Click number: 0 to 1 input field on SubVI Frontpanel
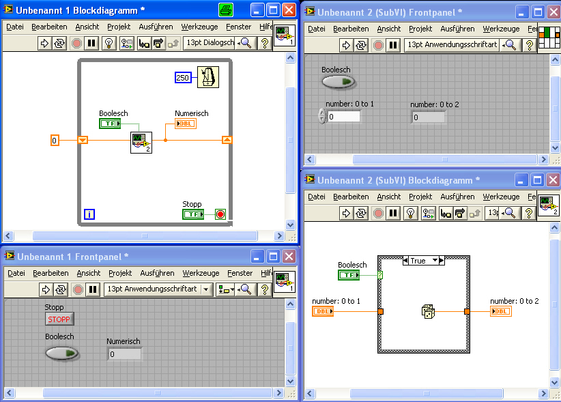The height and width of the screenshot is (402, 561). (344, 117)
